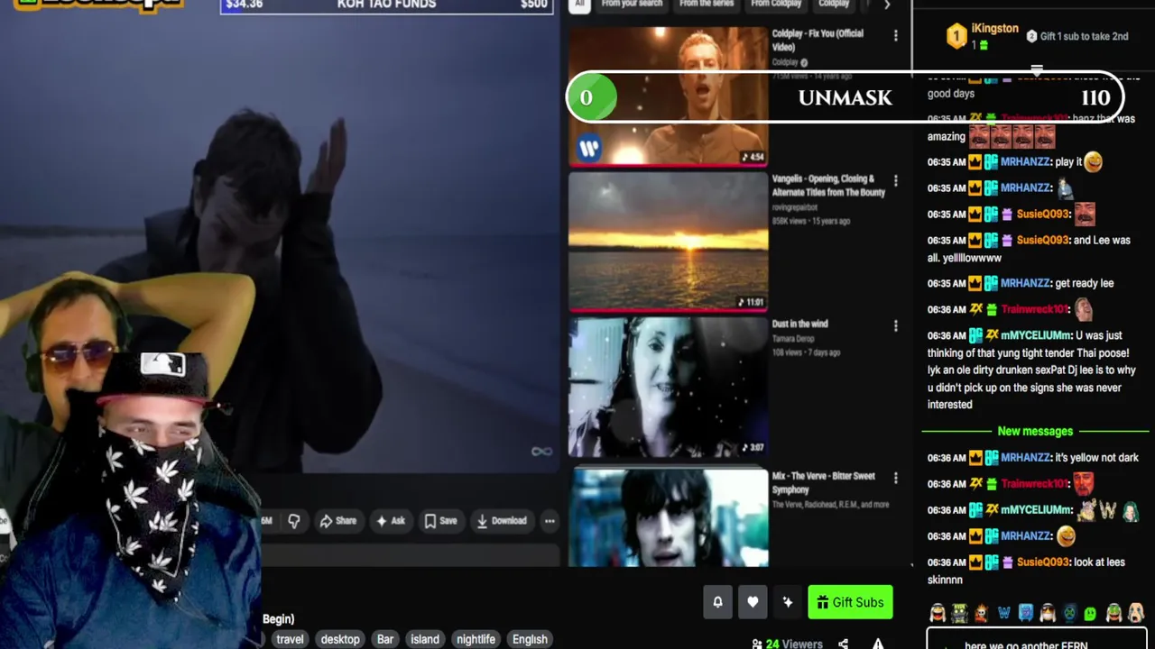This screenshot has height=649, width=1155.
Task: Click the English language tag
Action: click(x=530, y=639)
